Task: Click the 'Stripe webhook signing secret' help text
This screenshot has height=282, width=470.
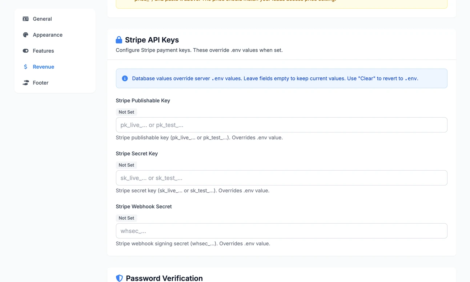Action: pyautogui.click(x=193, y=244)
